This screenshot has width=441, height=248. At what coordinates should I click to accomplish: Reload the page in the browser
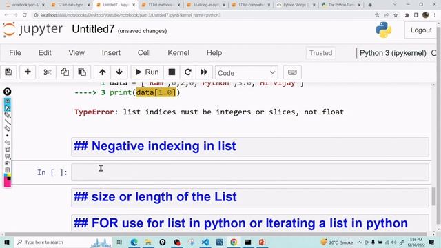coord(25,15)
